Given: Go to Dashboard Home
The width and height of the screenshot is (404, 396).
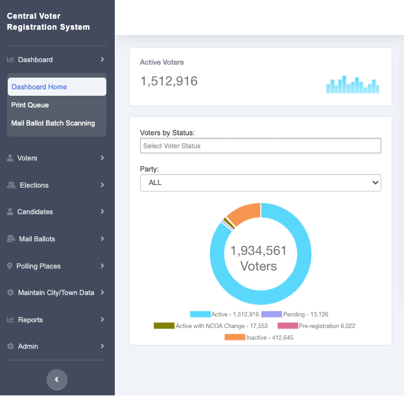Looking at the screenshot, I should click(40, 87).
